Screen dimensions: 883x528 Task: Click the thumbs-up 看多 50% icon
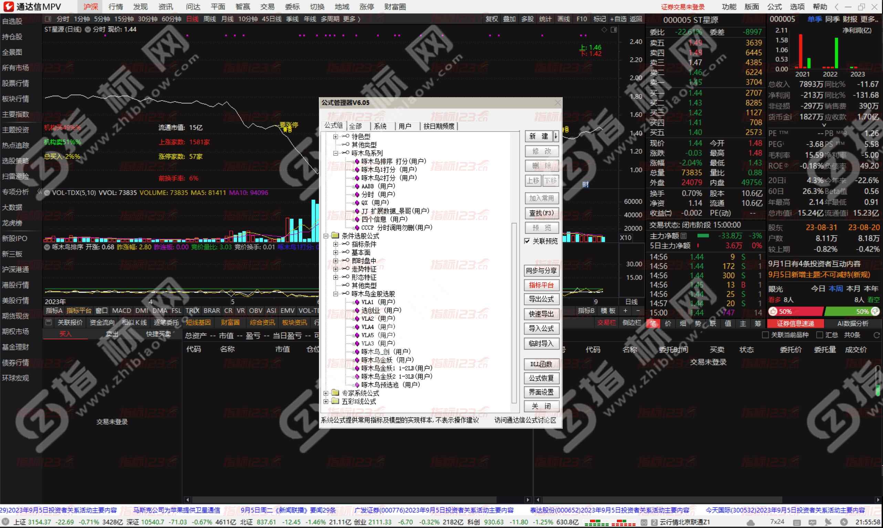773,312
